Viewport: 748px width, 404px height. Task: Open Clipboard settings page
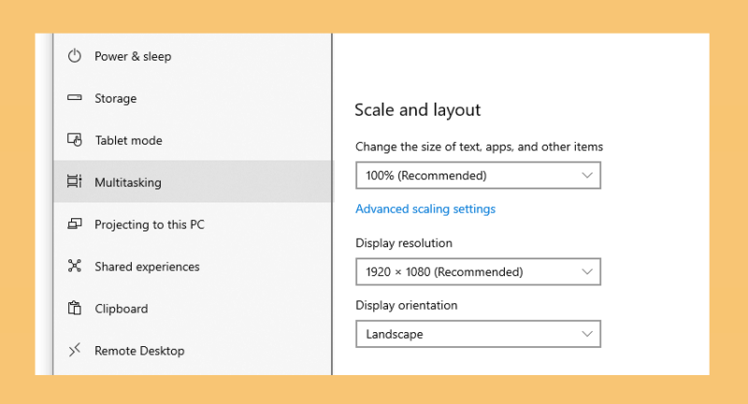[193, 308]
